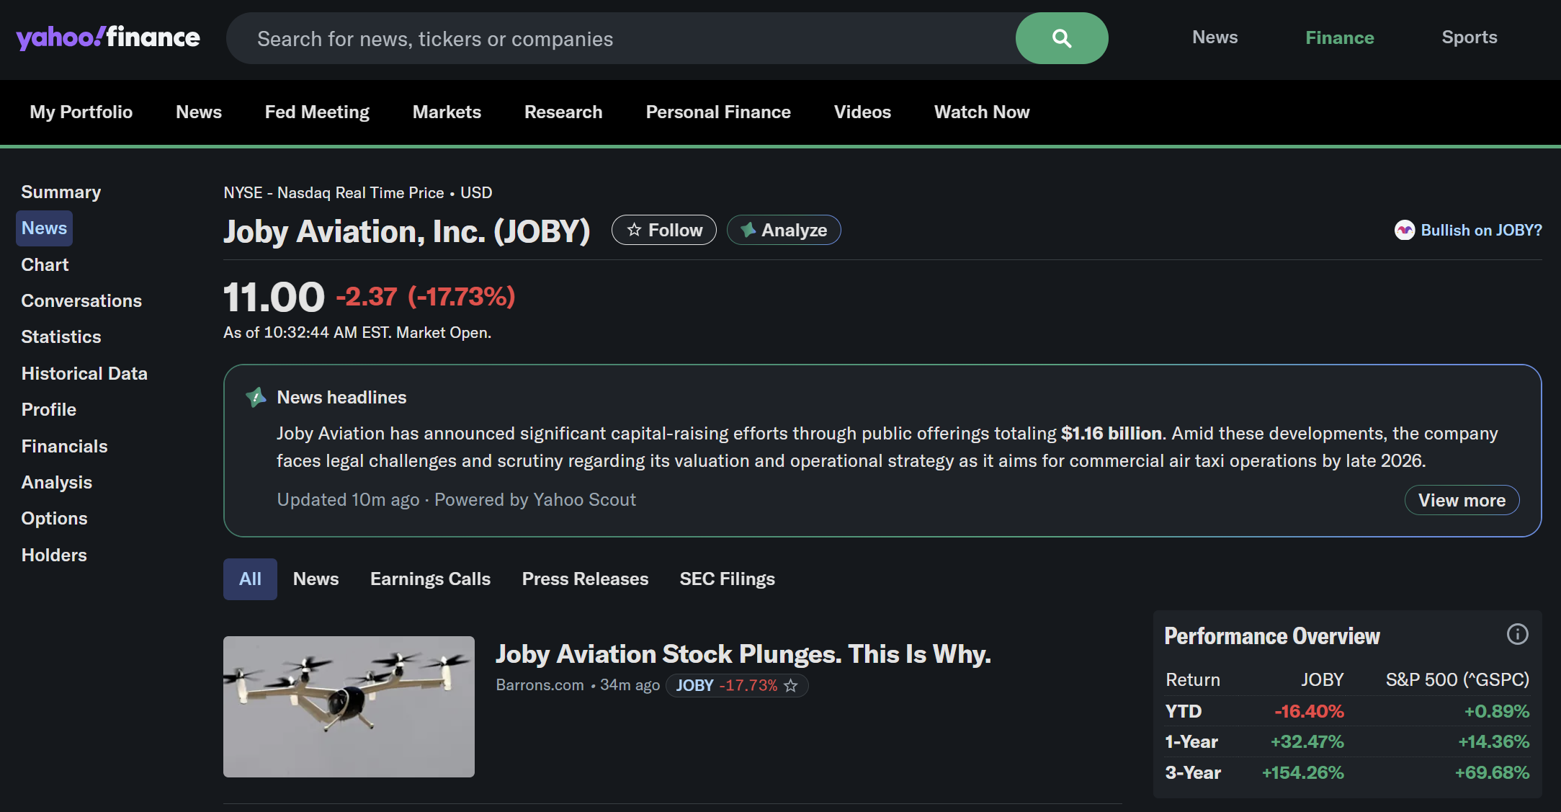This screenshot has width=1561, height=812.
Task: Focus the ticker search input field
Action: (x=620, y=39)
